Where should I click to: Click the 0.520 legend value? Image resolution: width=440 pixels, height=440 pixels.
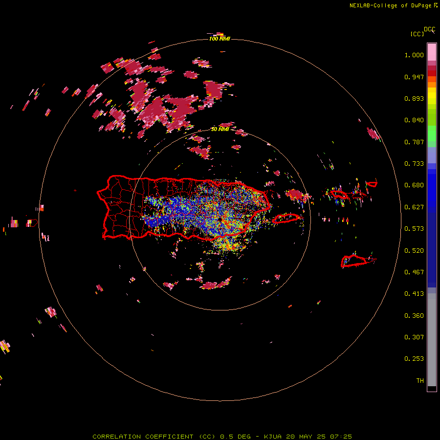pos(414,251)
